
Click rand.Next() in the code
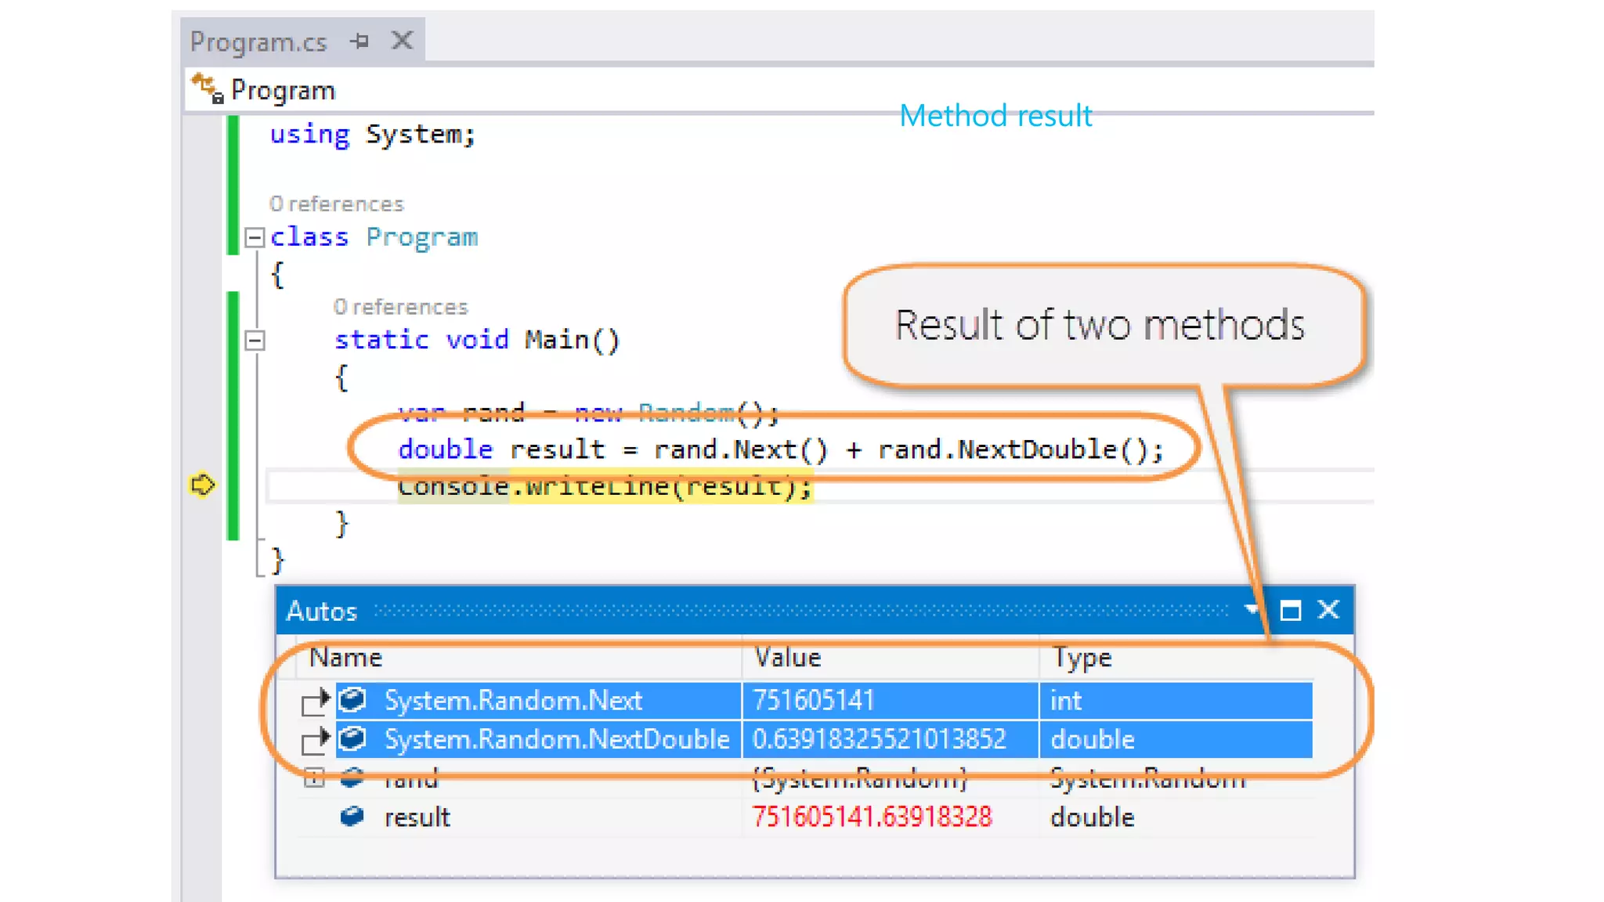pyautogui.click(x=740, y=450)
